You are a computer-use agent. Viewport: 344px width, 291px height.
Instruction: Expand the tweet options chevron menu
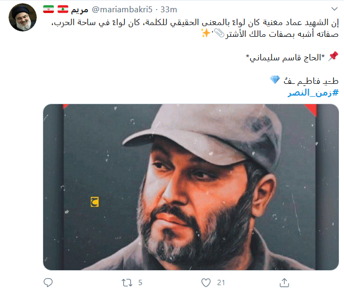pyautogui.click(x=334, y=9)
